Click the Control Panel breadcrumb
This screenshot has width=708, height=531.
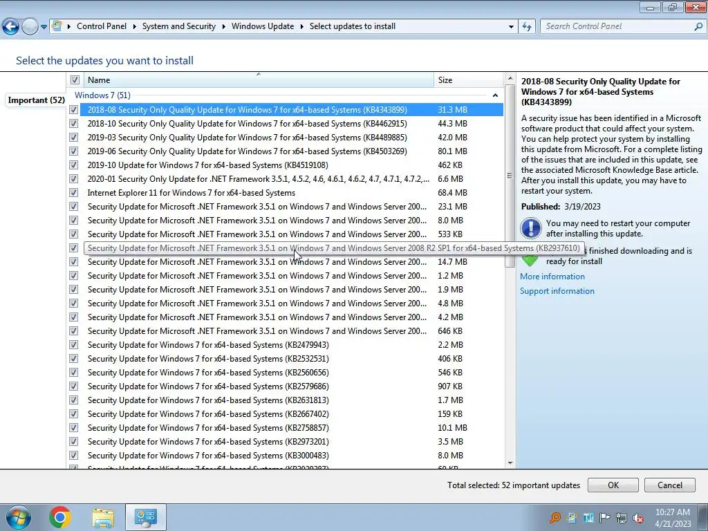click(102, 26)
